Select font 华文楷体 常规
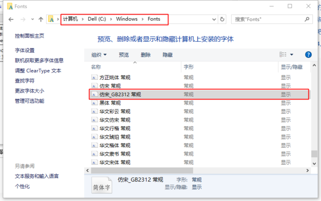Screen dimensions: 321x201 (x=115, y=145)
